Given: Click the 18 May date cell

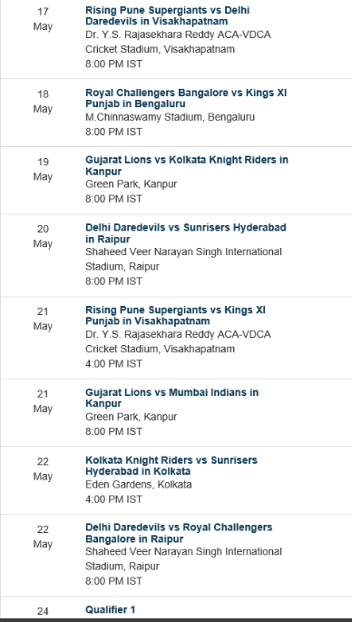Looking at the screenshot, I should (43, 101).
